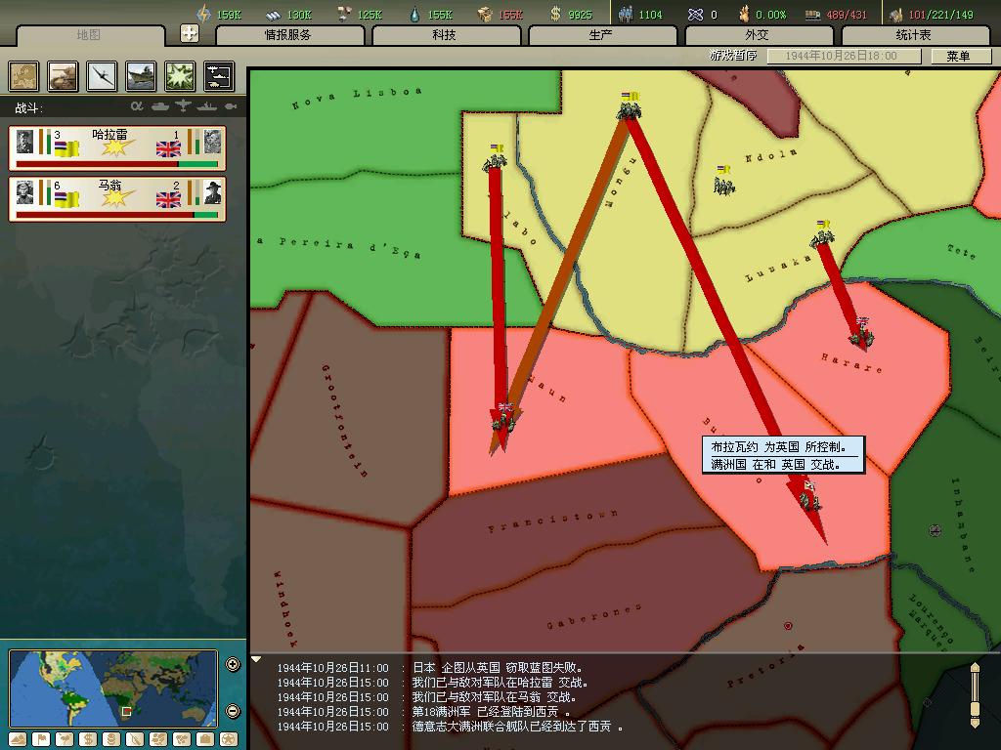
Task: Filter battles by the airplane icon
Action: tap(183, 106)
